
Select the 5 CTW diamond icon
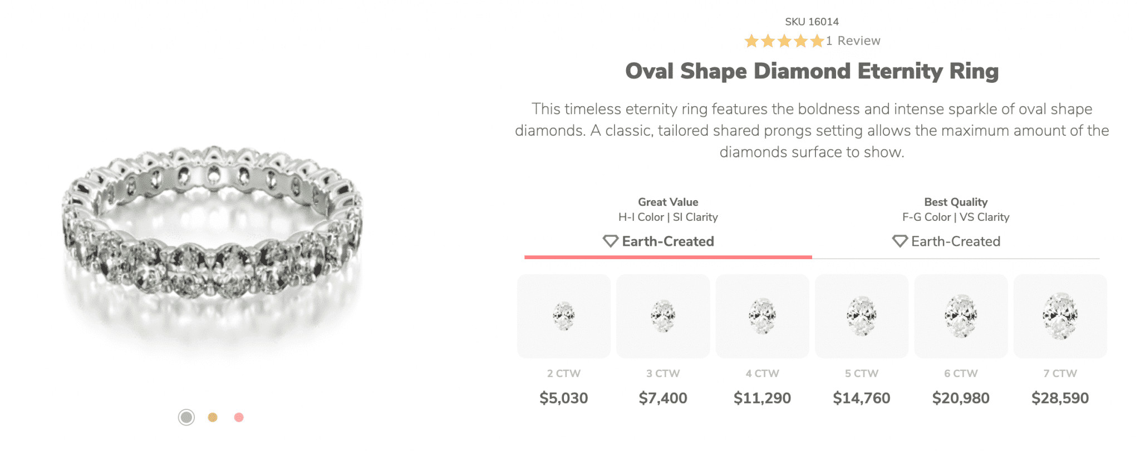click(x=861, y=316)
